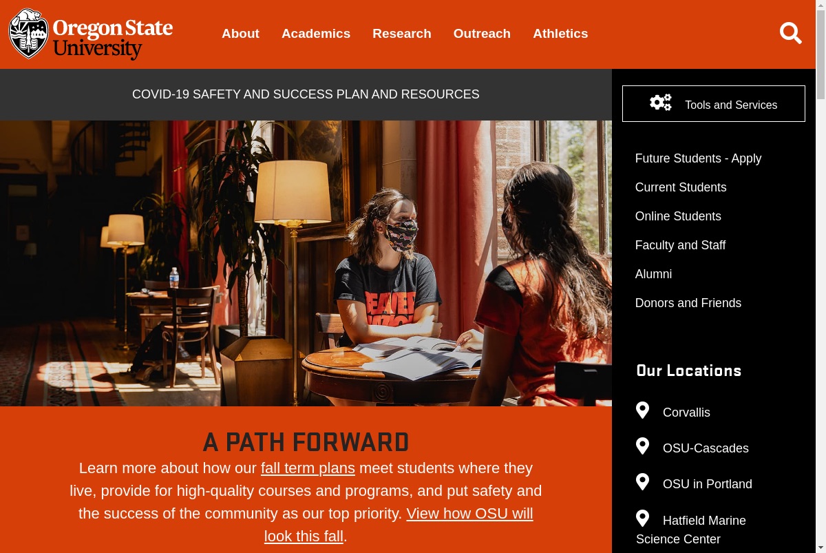Click the hero photo of masked students
The width and height of the screenshot is (826, 553).
point(306,263)
